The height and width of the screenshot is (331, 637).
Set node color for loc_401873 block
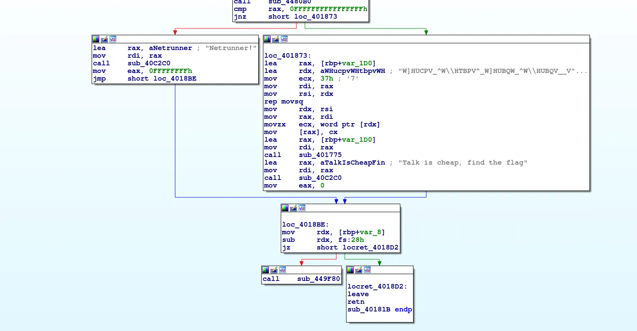pos(267,39)
